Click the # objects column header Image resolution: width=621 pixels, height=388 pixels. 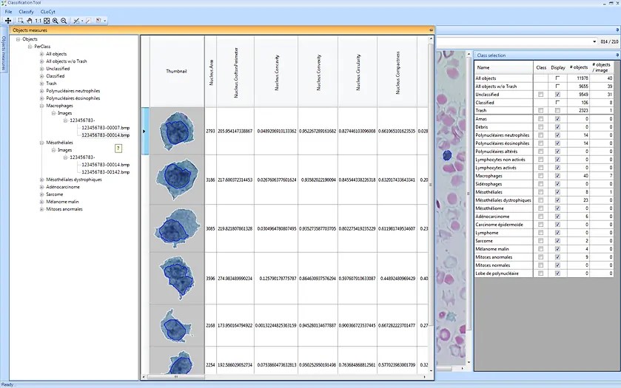579,67
